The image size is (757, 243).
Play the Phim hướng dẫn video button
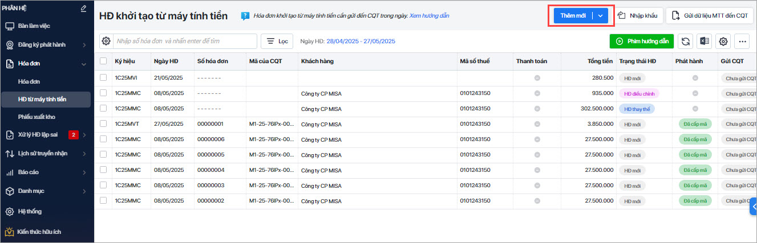[x=642, y=41]
